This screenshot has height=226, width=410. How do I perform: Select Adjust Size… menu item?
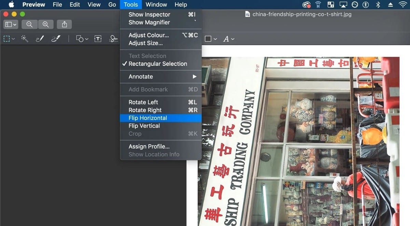(x=161, y=43)
